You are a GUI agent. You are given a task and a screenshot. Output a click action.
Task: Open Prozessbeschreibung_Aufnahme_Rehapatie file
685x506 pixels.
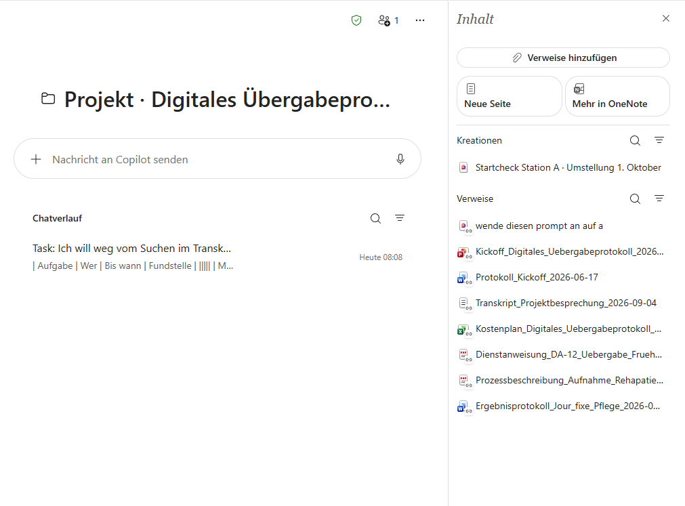[563, 380]
